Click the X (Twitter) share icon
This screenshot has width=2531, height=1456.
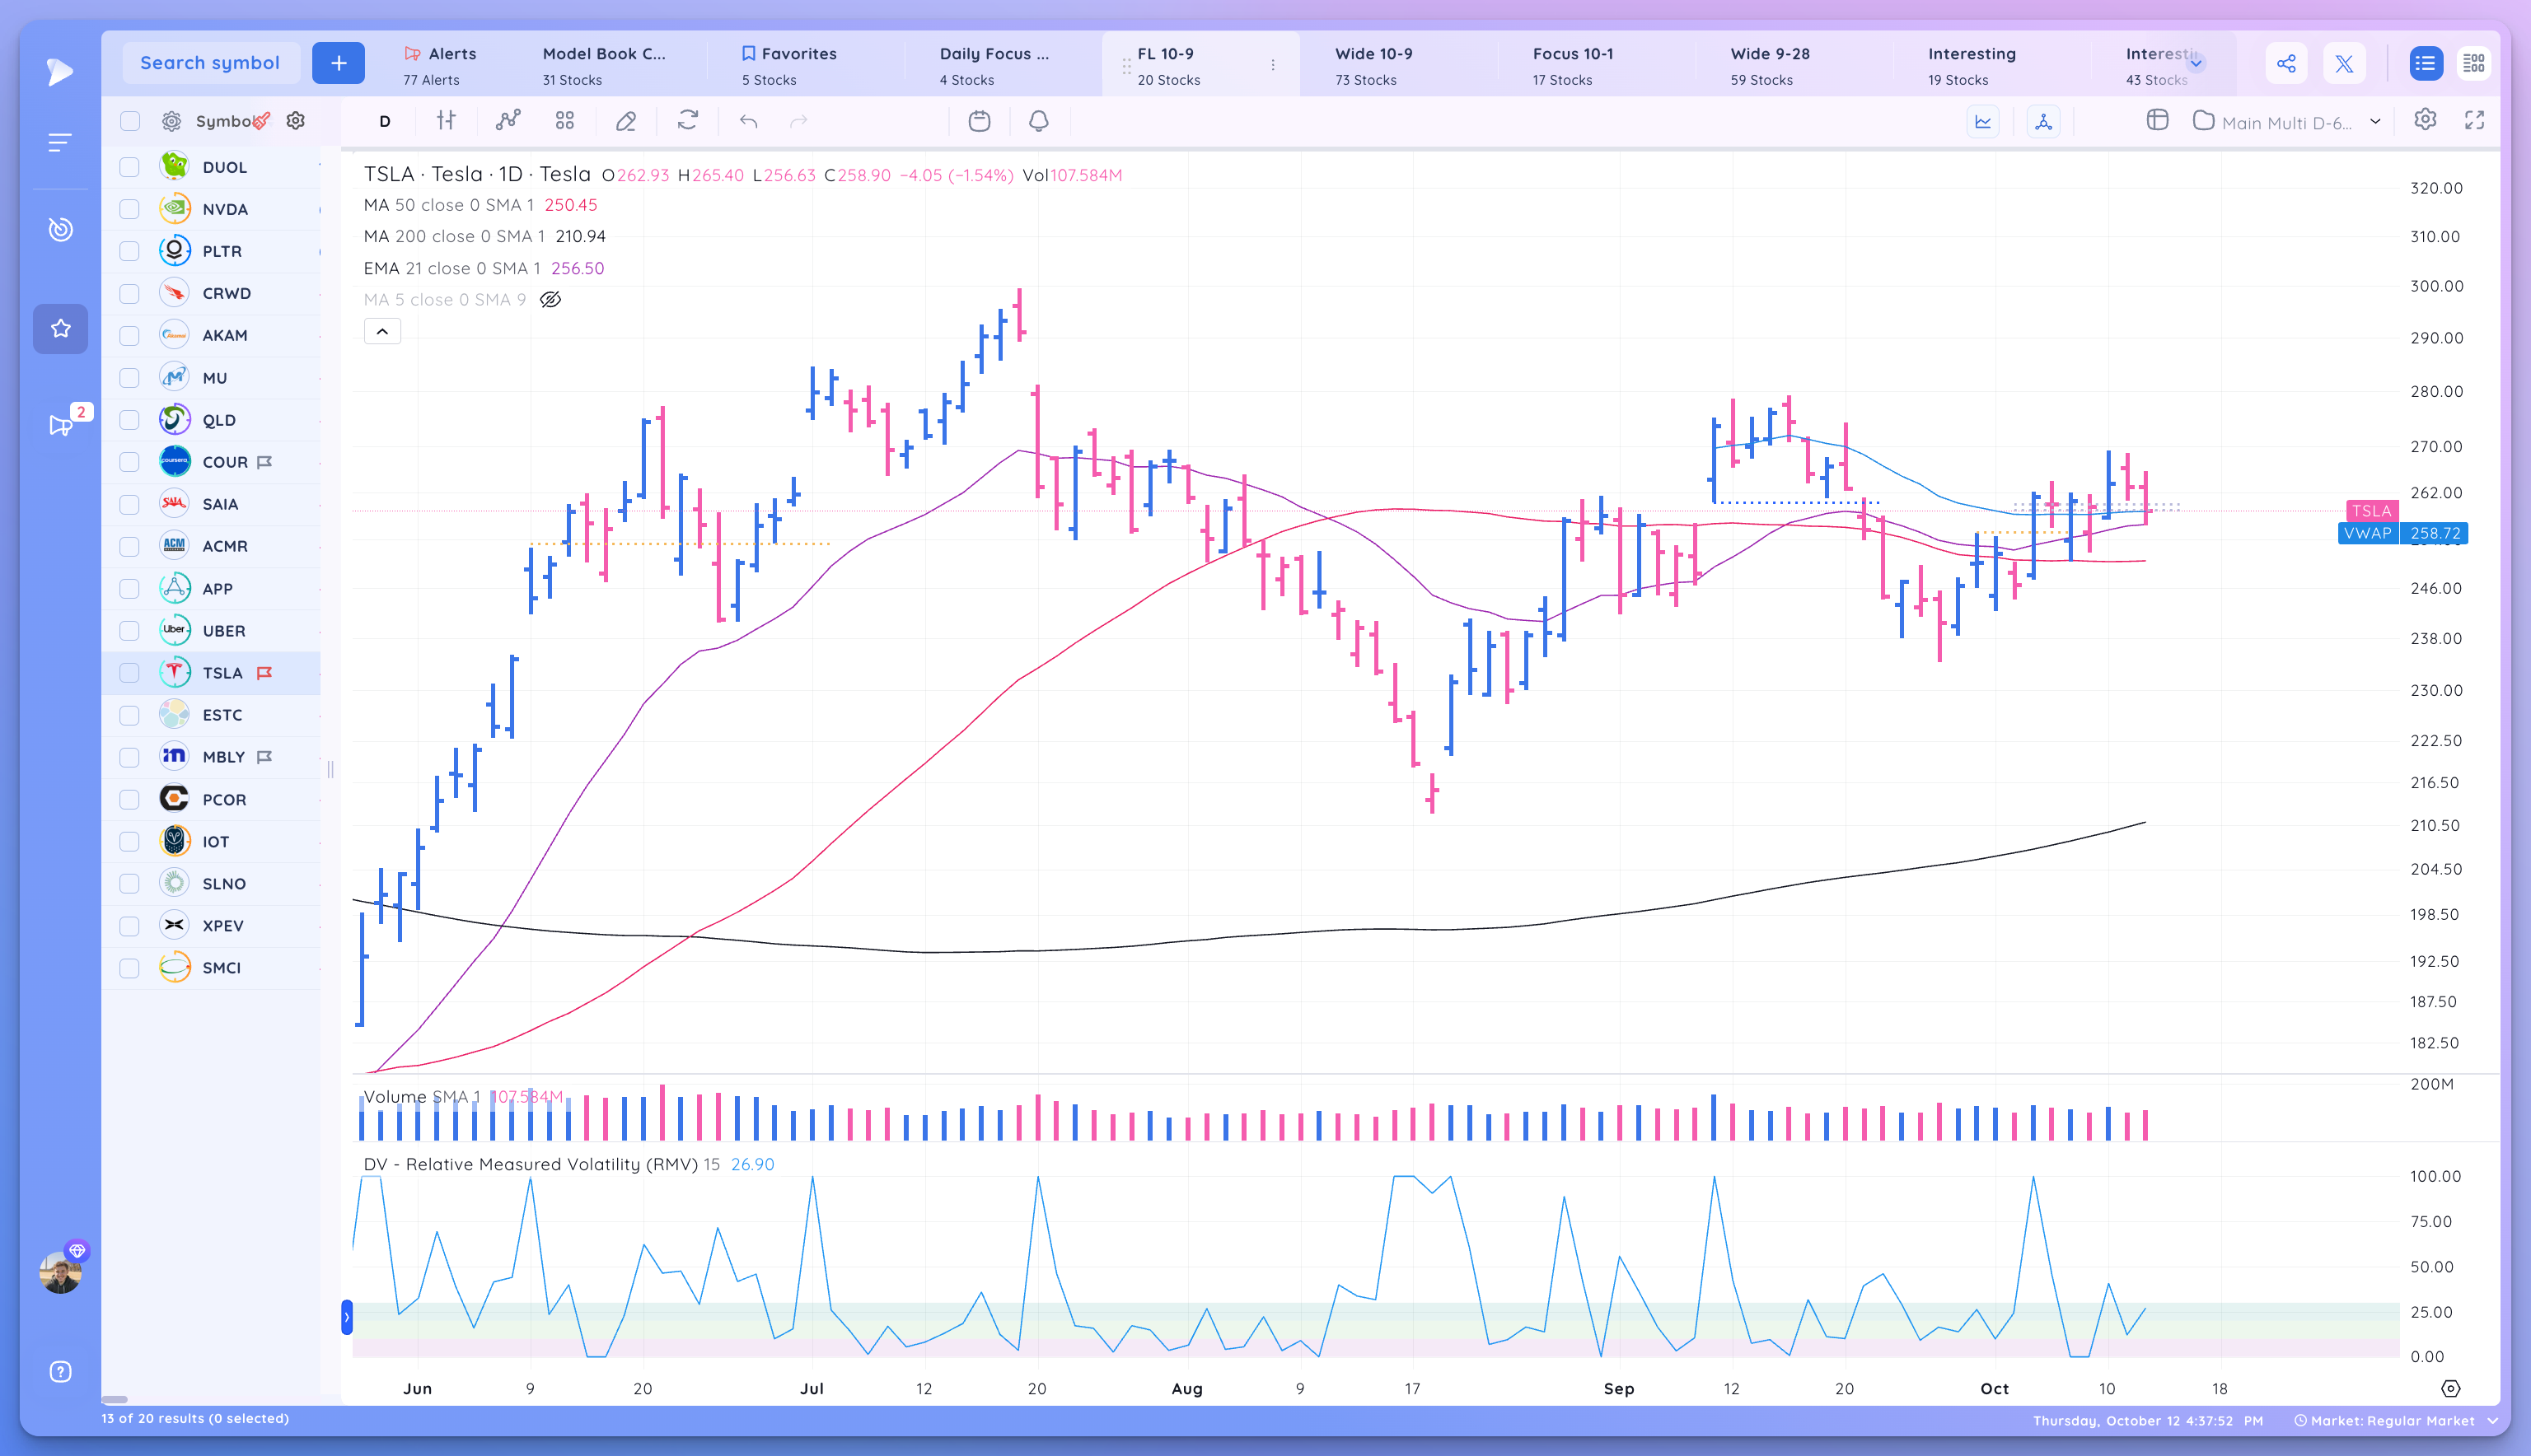coord(2345,64)
